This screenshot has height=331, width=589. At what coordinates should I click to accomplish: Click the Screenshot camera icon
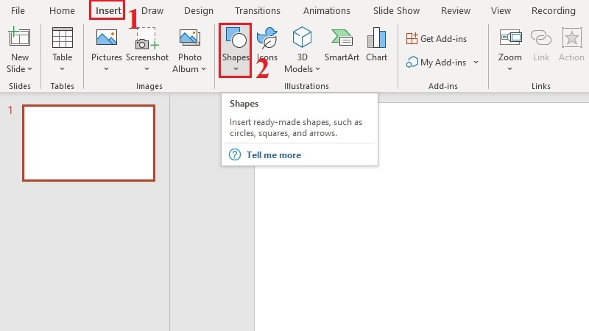click(x=147, y=38)
